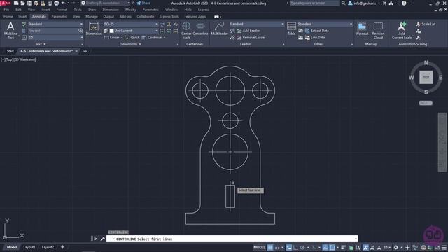Select the Multileader tool

219,29
